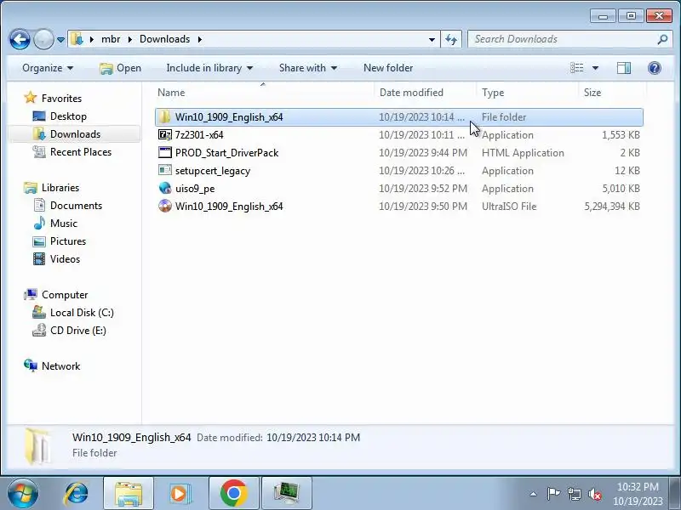Open the more view options dropdown arrow
Screen dimensions: 681x510
click(595, 68)
